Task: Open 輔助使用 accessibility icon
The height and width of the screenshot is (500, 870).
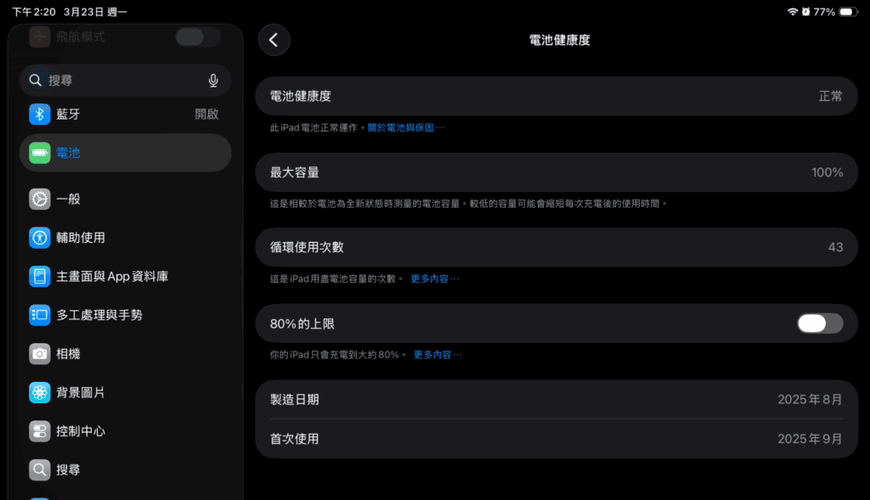Action: click(x=39, y=238)
